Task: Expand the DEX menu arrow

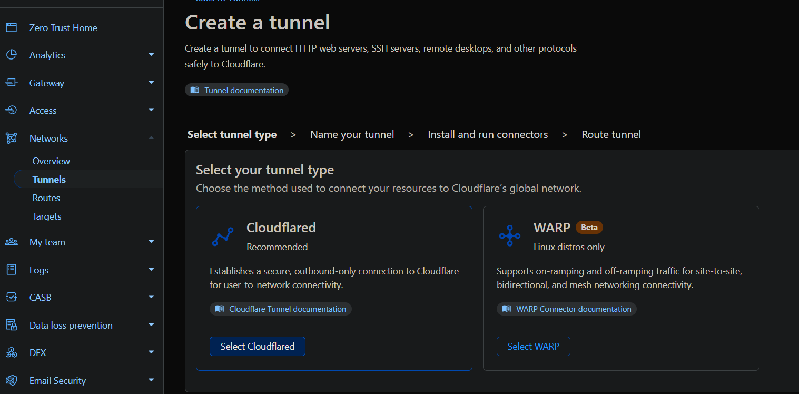Action: tap(151, 352)
